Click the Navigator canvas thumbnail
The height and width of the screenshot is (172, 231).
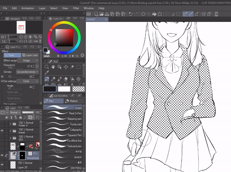click(x=21, y=27)
